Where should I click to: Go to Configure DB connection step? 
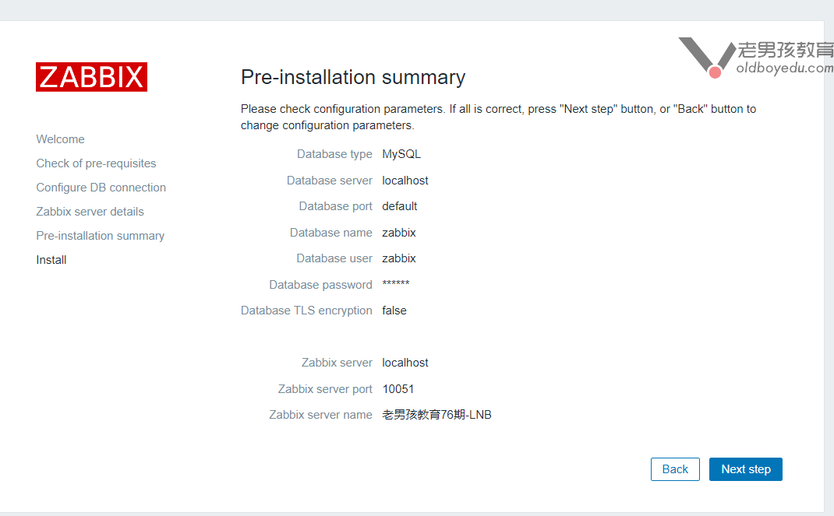101,188
